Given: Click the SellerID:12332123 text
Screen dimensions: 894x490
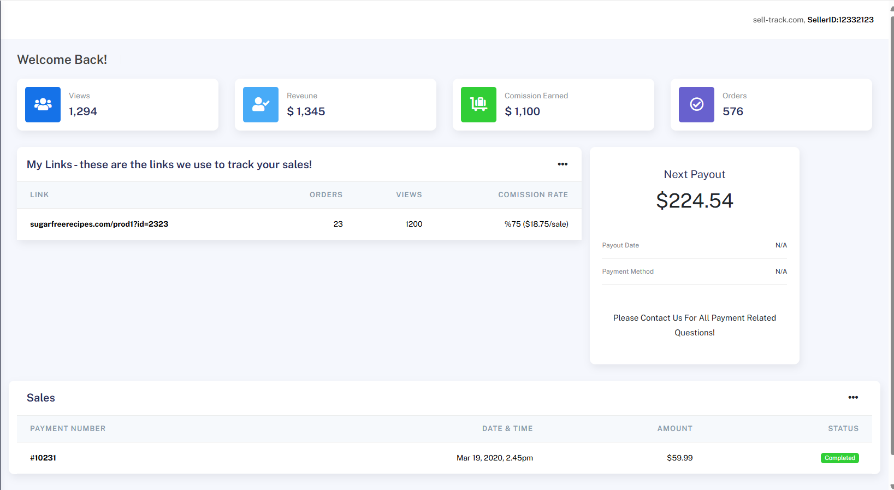Looking at the screenshot, I should [x=840, y=20].
